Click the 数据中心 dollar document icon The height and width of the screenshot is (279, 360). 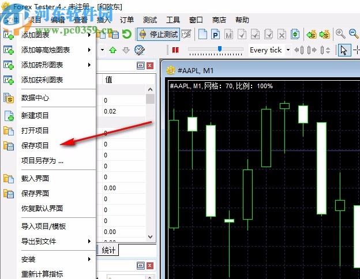[x=9, y=98]
